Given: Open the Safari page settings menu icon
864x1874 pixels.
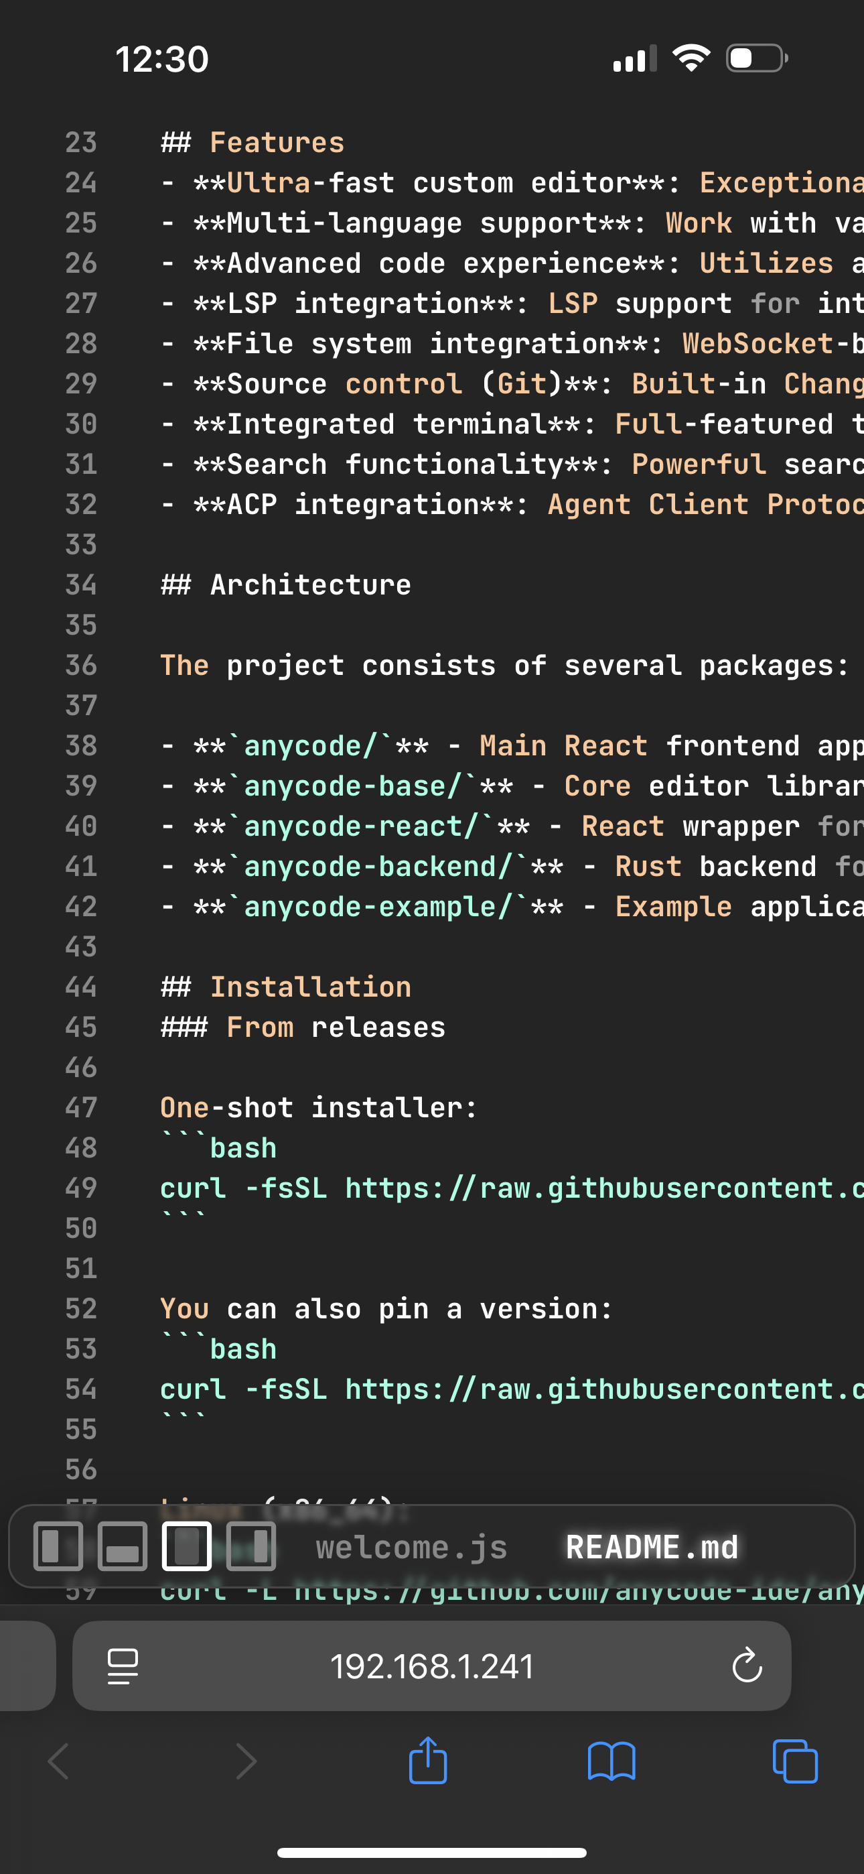Looking at the screenshot, I should pyautogui.click(x=123, y=1666).
